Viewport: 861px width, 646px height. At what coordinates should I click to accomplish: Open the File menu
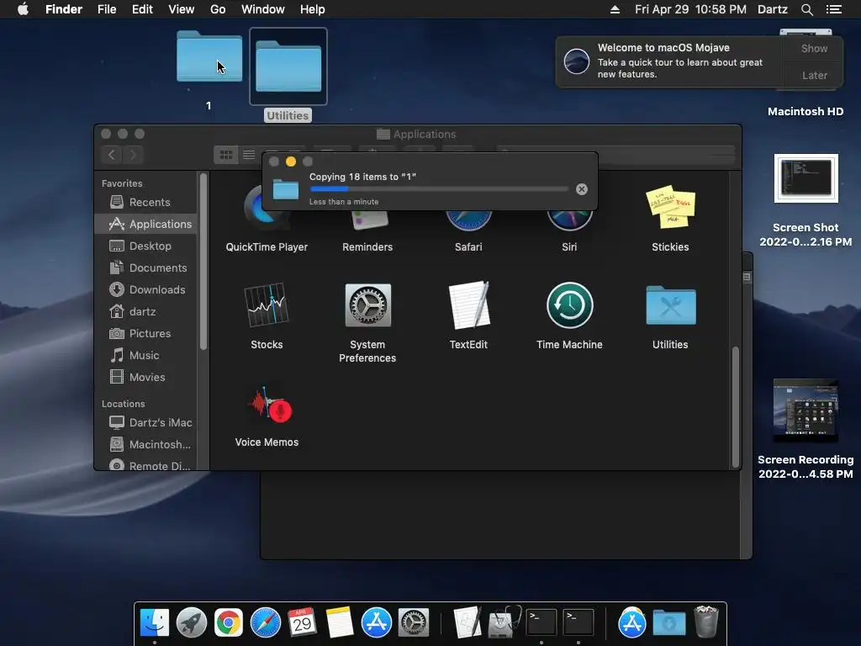(107, 9)
